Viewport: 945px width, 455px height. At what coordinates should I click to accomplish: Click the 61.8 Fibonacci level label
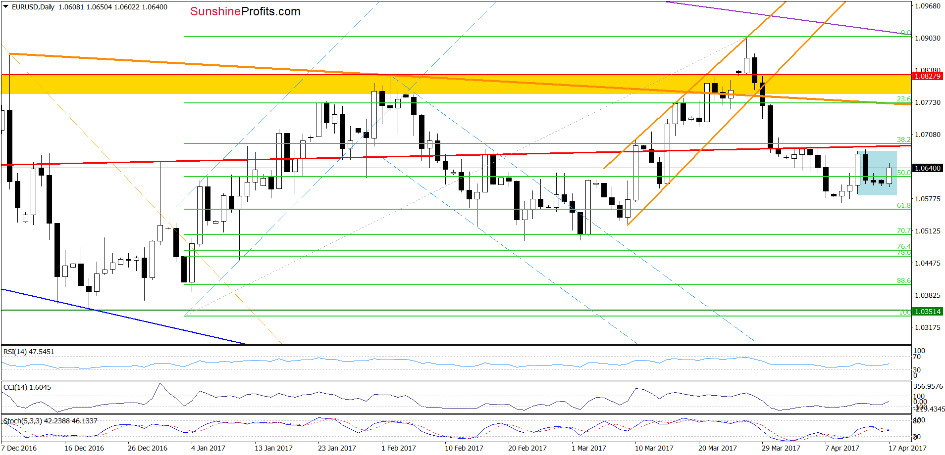tap(904, 205)
